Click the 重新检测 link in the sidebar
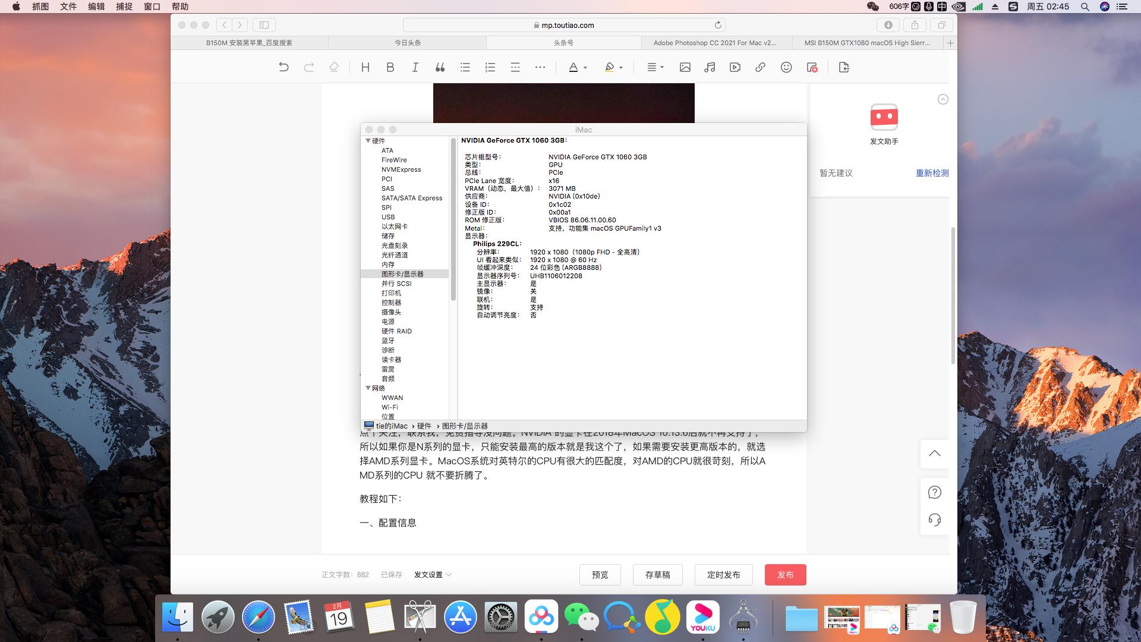The height and width of the screenshot is (642, 1141). [931, 174]
